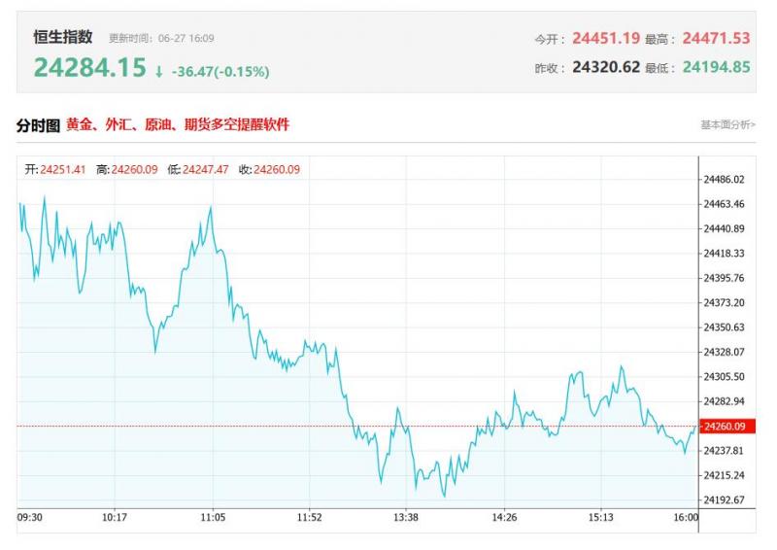
Task: Click the day high value 24471.53
Action: (x=716, y=38)
